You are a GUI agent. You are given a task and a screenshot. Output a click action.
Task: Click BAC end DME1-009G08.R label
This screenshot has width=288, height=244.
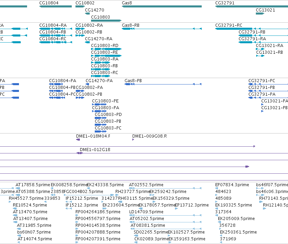[150, 136]
